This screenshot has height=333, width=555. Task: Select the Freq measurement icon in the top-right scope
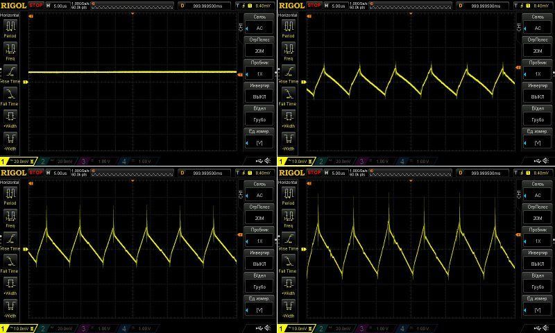pyautogui.click(x=288, y=50)
